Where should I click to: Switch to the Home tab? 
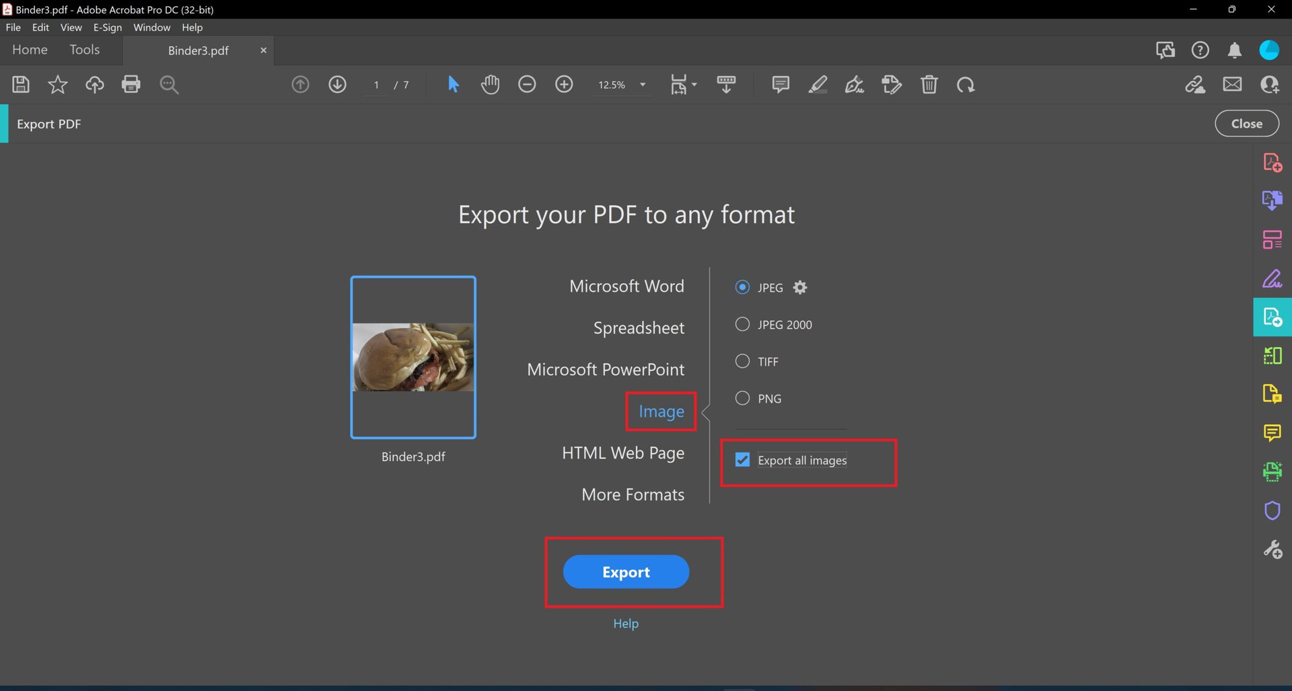[30, 50]
